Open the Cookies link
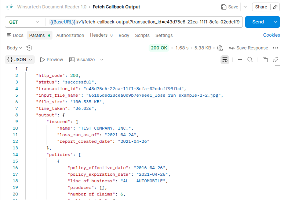This screenshot has width=284, height=201. click(272, 35)
